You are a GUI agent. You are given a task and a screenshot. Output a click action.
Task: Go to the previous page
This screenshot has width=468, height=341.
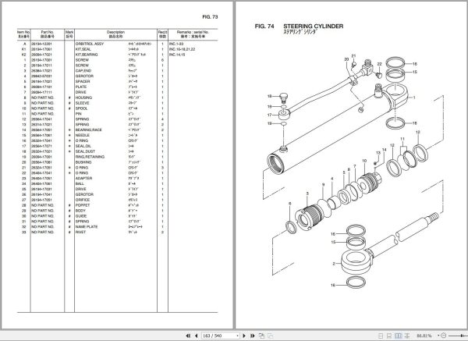tap(196, 336)
